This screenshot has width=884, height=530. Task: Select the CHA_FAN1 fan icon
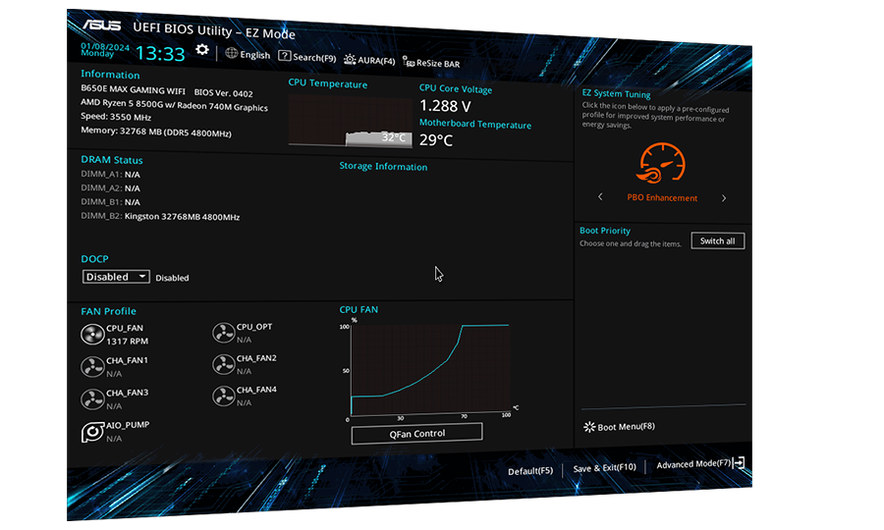92,367
